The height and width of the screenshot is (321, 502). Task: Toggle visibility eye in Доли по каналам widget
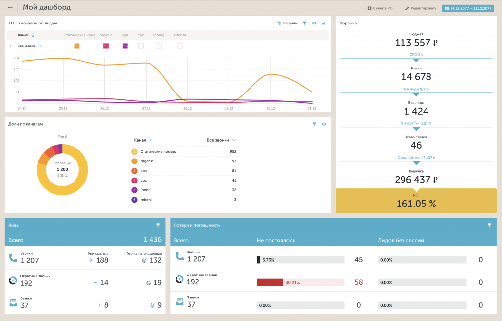pyautogui.click(x=324, y=124)
